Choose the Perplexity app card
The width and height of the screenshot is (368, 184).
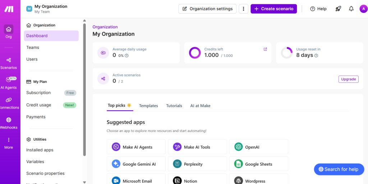(x=197, y=164)
